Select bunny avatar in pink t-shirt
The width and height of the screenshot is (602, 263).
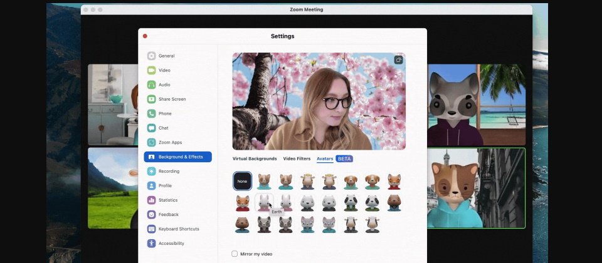[x=286, y=203]
